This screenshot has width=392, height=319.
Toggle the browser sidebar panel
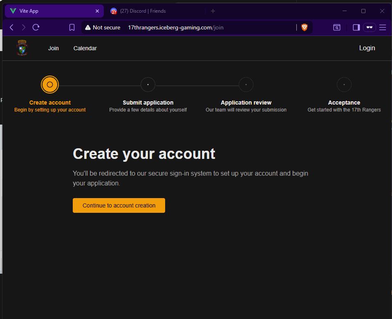[x=356, y=27]
